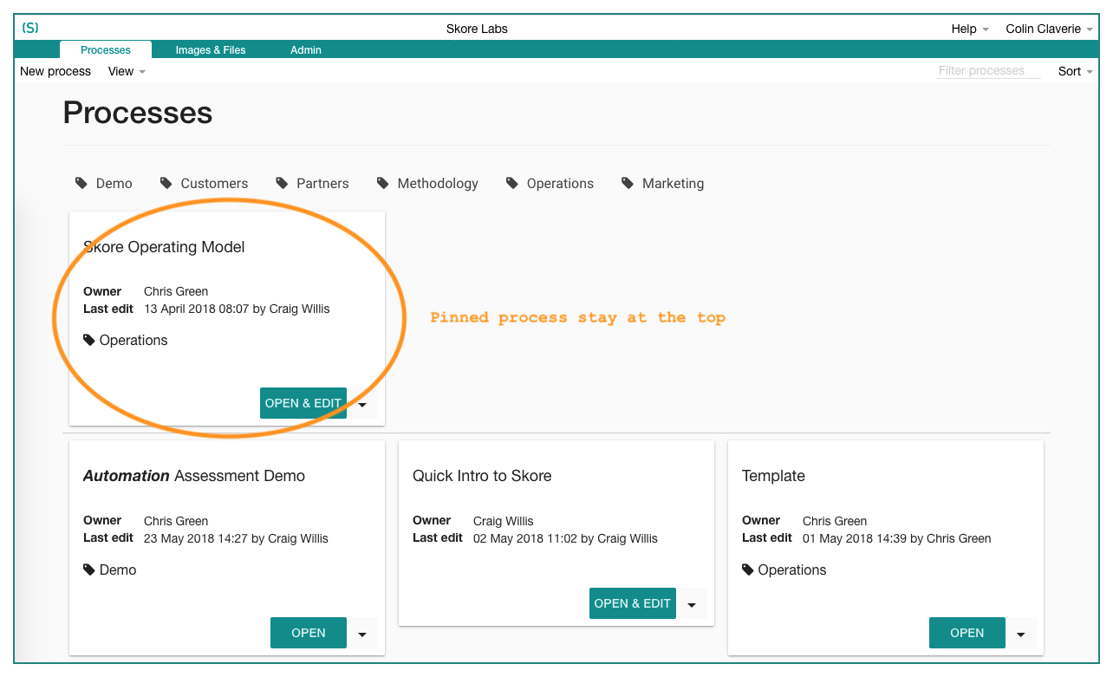Screen dimensions: 1113x677
Task: Expand options arrow on Quick Intro to Skore card
Action: pyautogui.click(x=692, y=603)
